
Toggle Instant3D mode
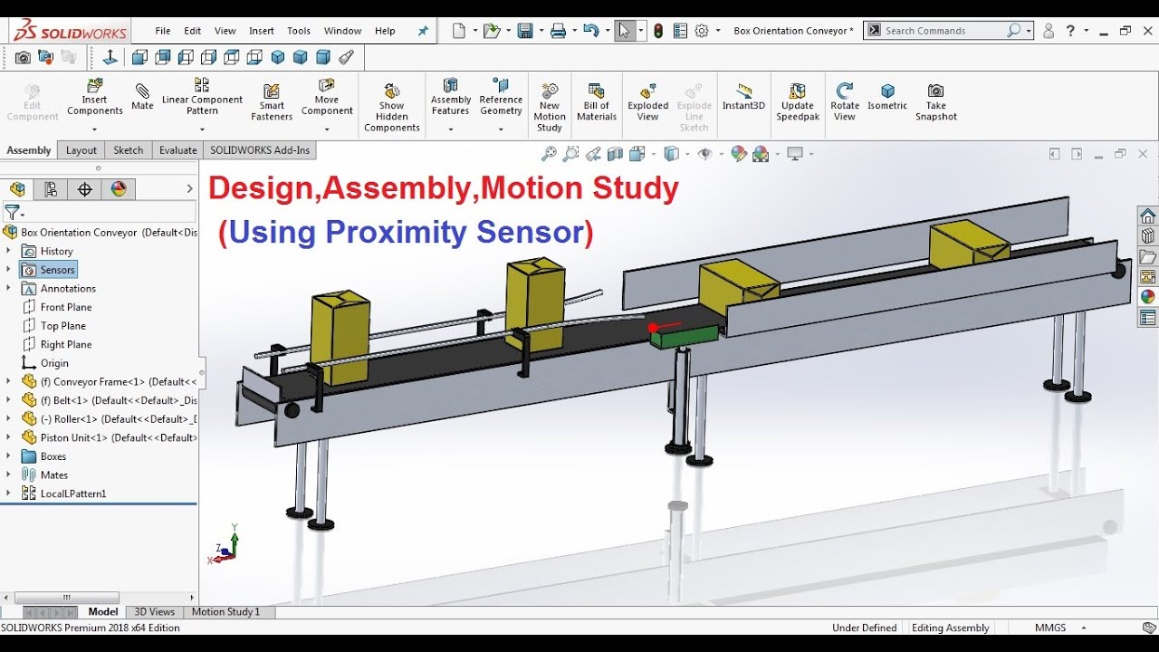(x=743, y=97)
